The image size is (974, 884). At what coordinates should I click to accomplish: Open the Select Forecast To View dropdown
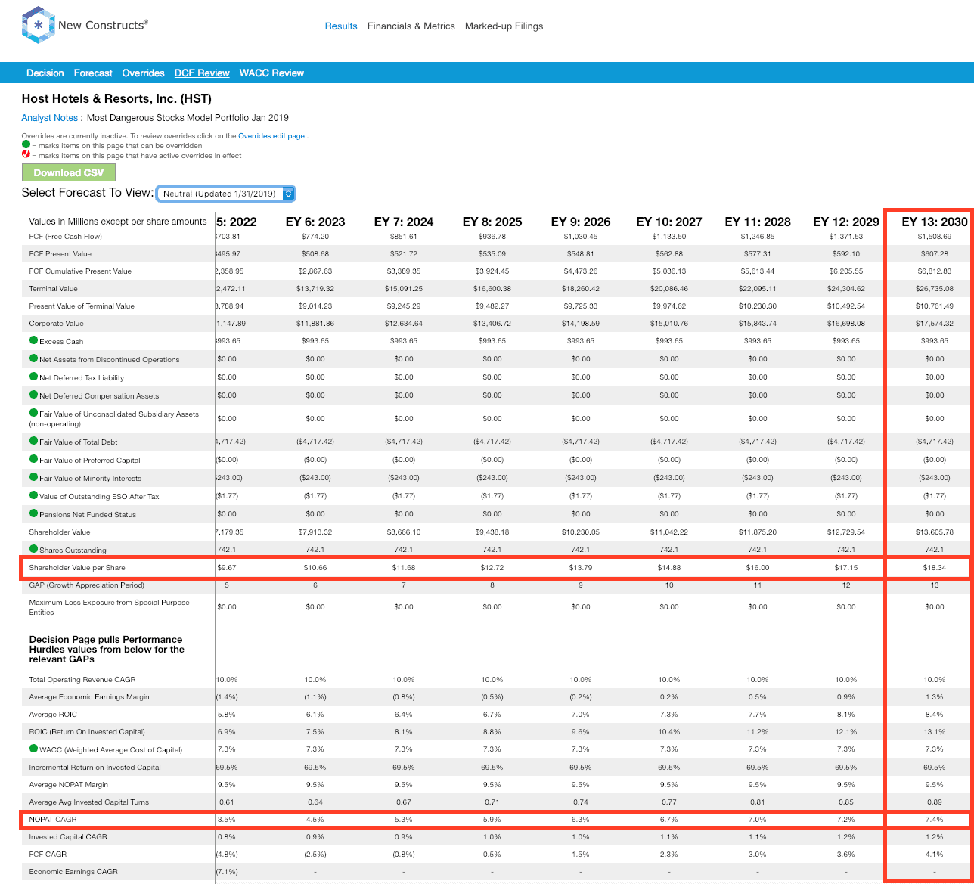point(225,194)
